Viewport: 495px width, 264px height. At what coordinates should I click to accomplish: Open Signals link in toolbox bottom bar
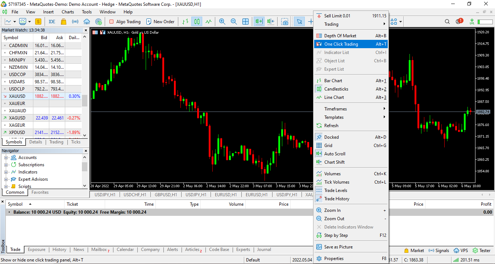point(438,250)
